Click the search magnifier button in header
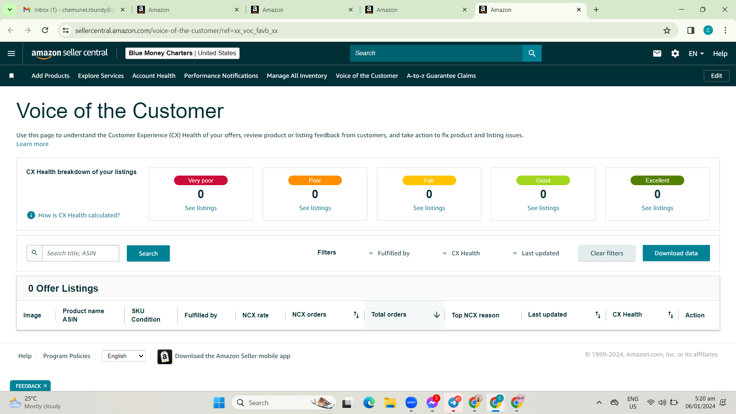The width and height of the screenshot is (736, 414). (532, 53)
